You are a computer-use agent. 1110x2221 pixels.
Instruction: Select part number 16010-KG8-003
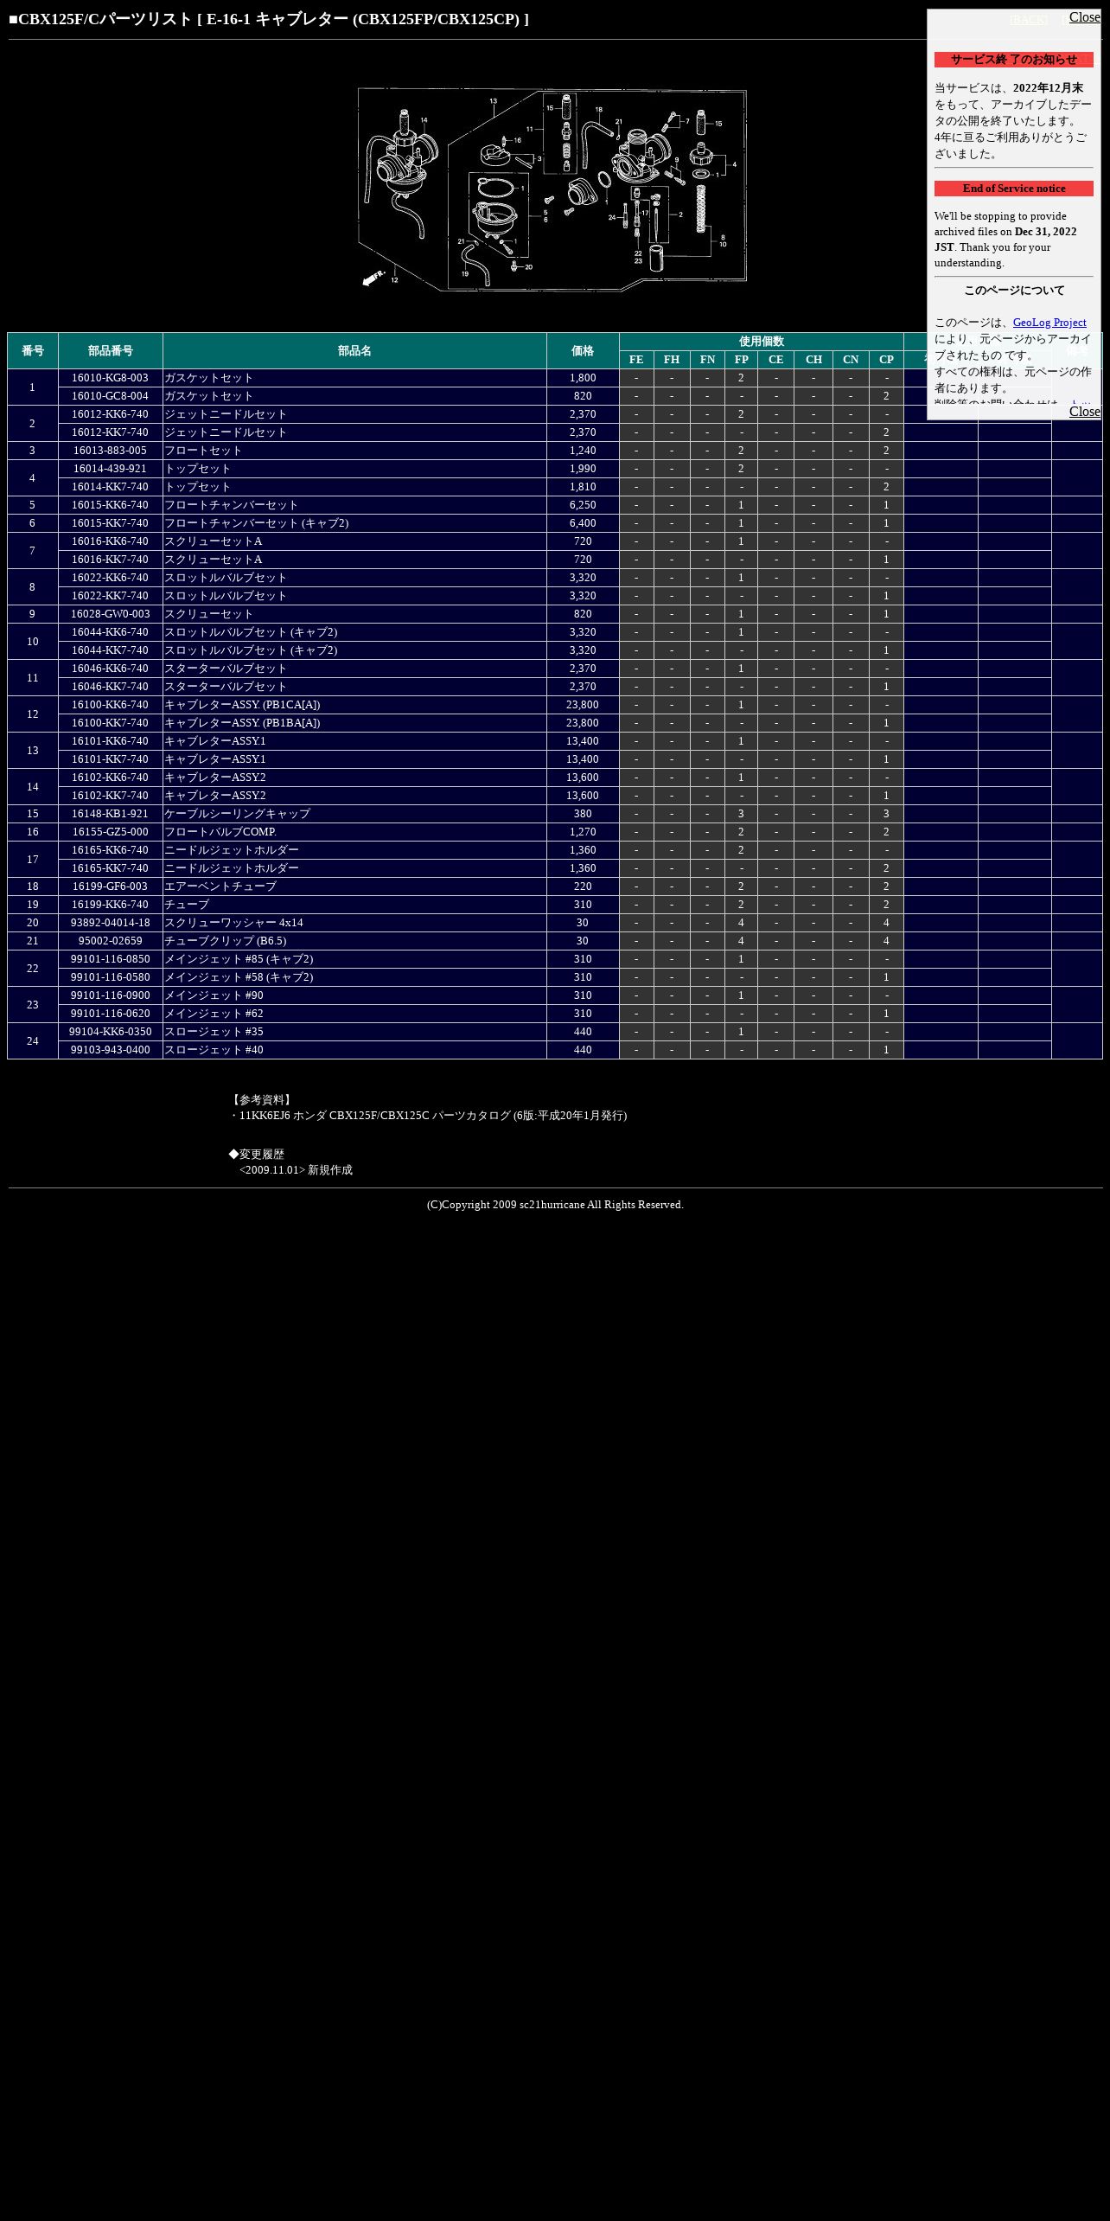point(110,378)
